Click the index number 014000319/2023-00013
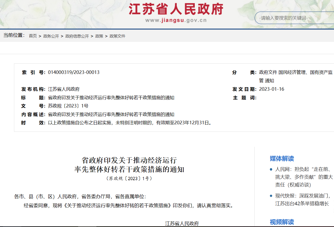The image size is (334, 227). pos(74,72)
